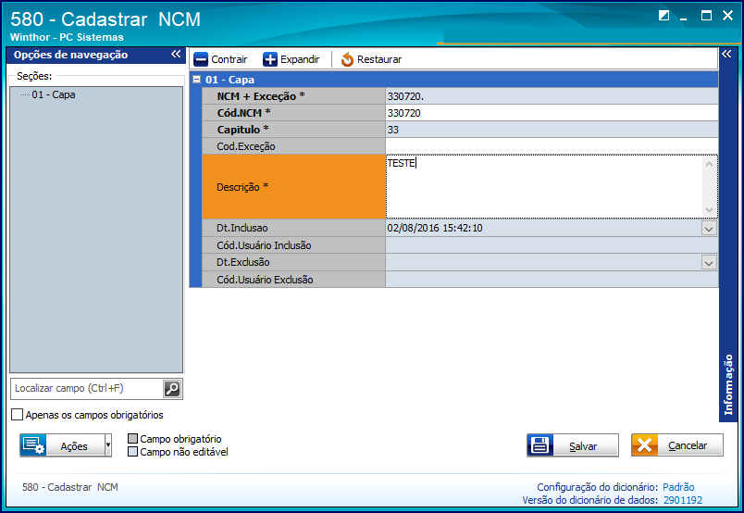The image size is (744, 513).
Task: Click the Contrair toolbar button
Action: coord(220,59)
